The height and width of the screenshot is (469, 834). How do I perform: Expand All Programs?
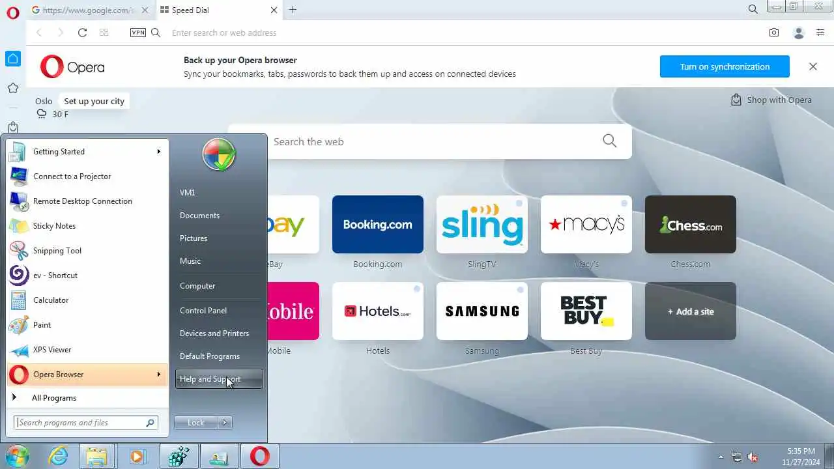pos(87,398)
